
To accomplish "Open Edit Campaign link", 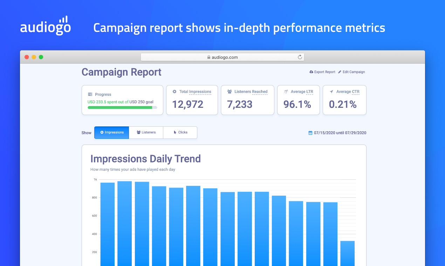I will pyautogui.click(x=351, y=72).
